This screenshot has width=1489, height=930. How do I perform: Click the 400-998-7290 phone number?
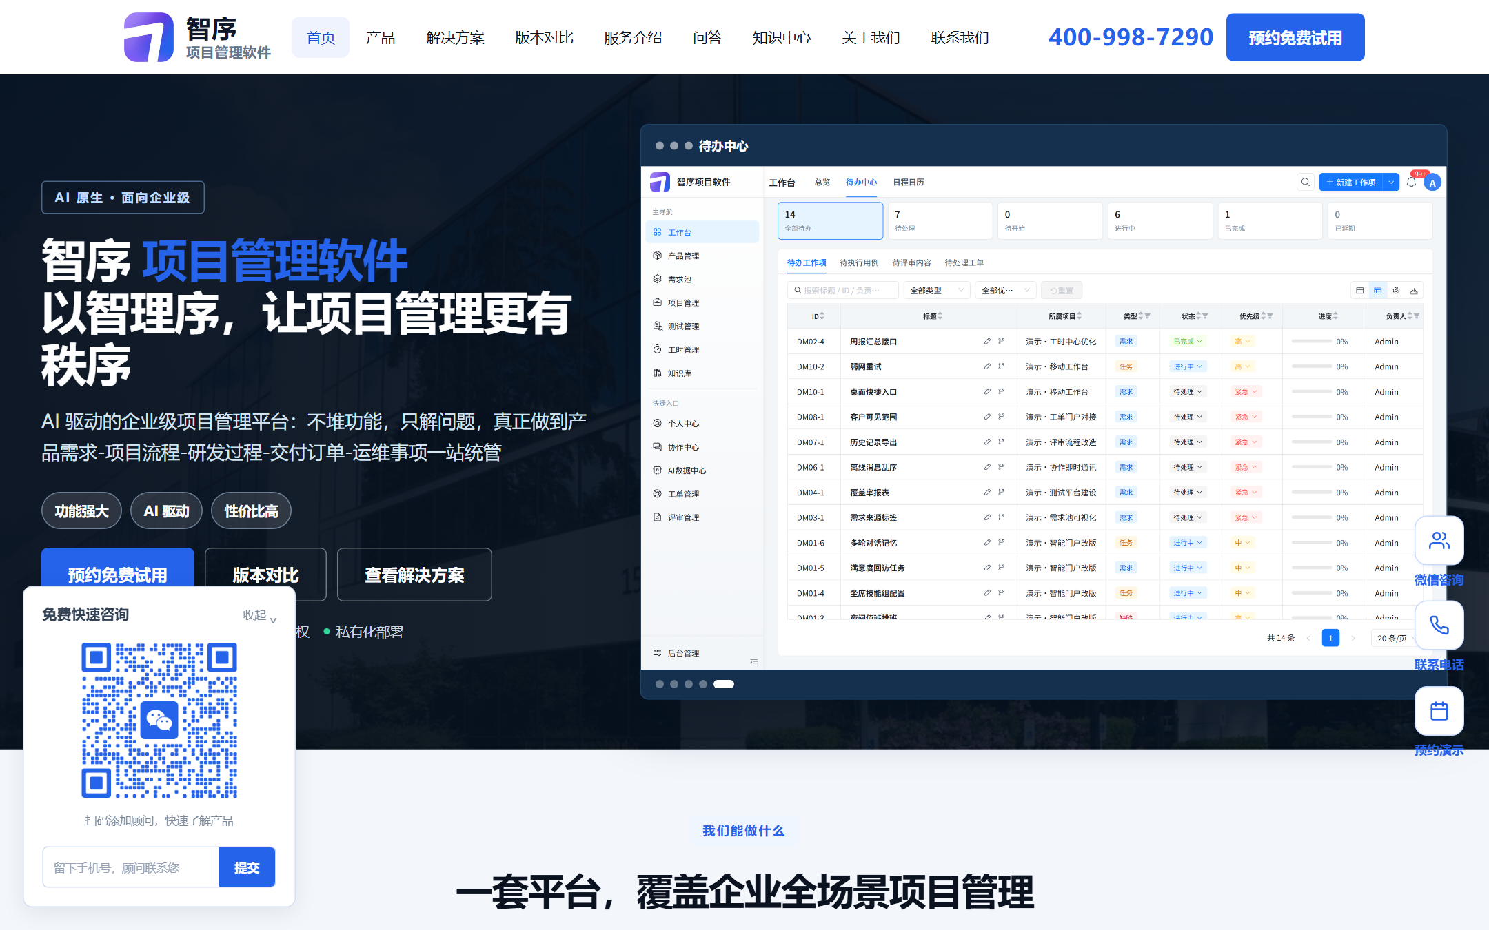(1131, 37)
